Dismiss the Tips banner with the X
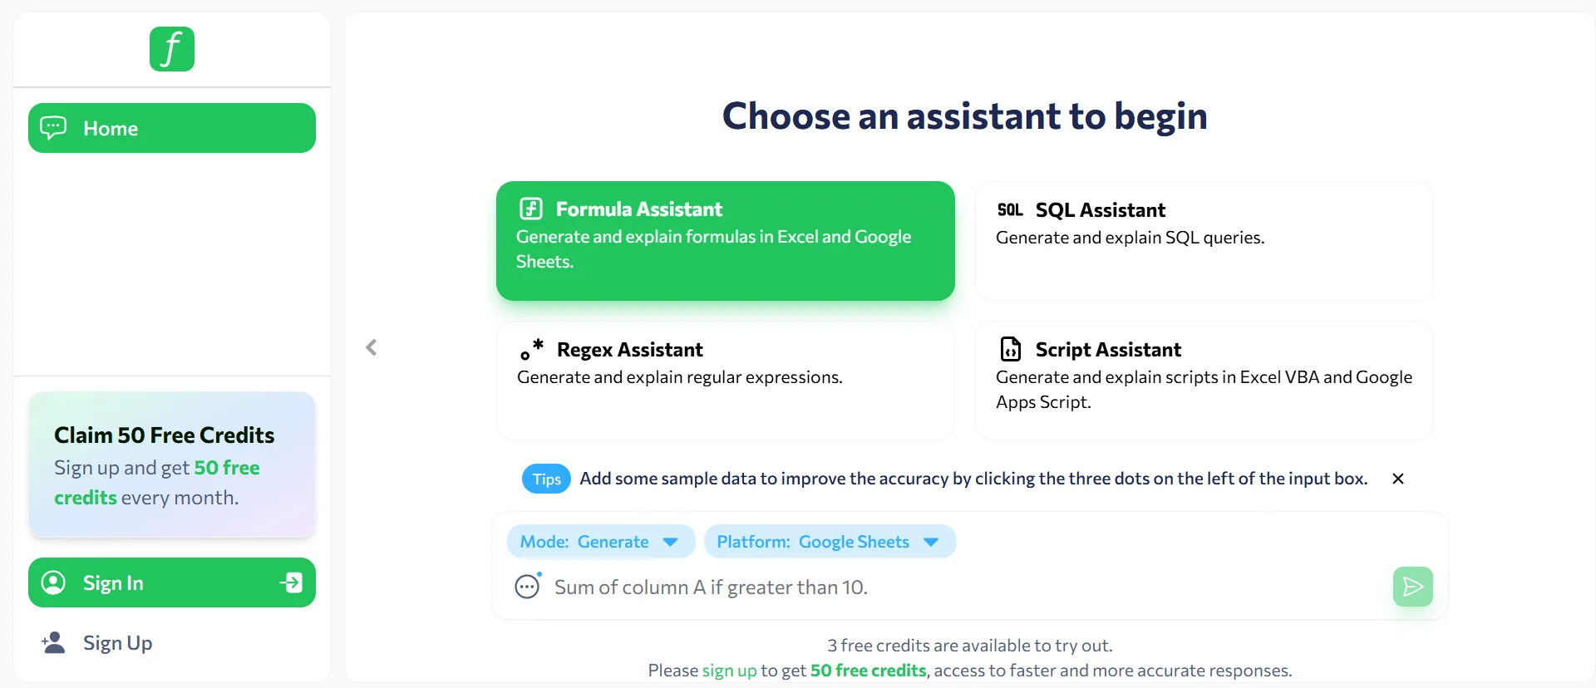Image resolution: width=1596 pixels, height=688 pixels. (x=1397, y=479)
